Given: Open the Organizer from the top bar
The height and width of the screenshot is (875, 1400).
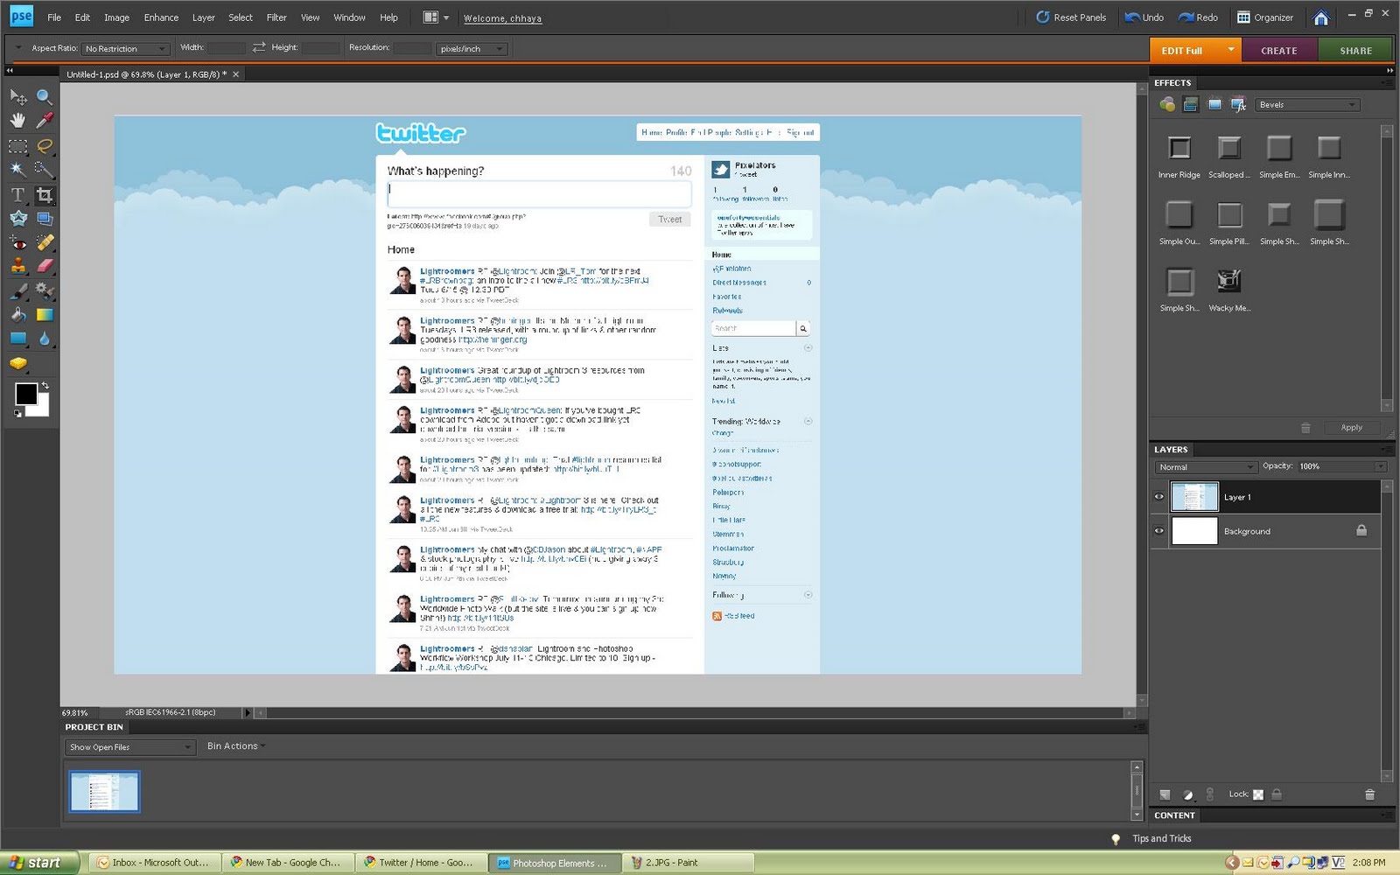Looking at the screenshot, I should [x=1265, y=17].
